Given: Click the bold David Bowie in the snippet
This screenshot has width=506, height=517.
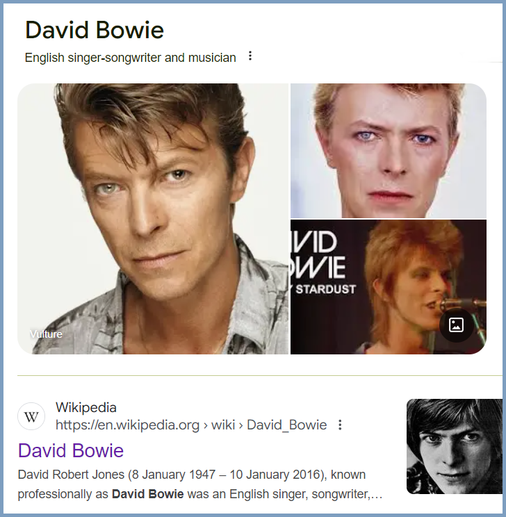Looking at the screenshot, I should click(x=147, y=494).
